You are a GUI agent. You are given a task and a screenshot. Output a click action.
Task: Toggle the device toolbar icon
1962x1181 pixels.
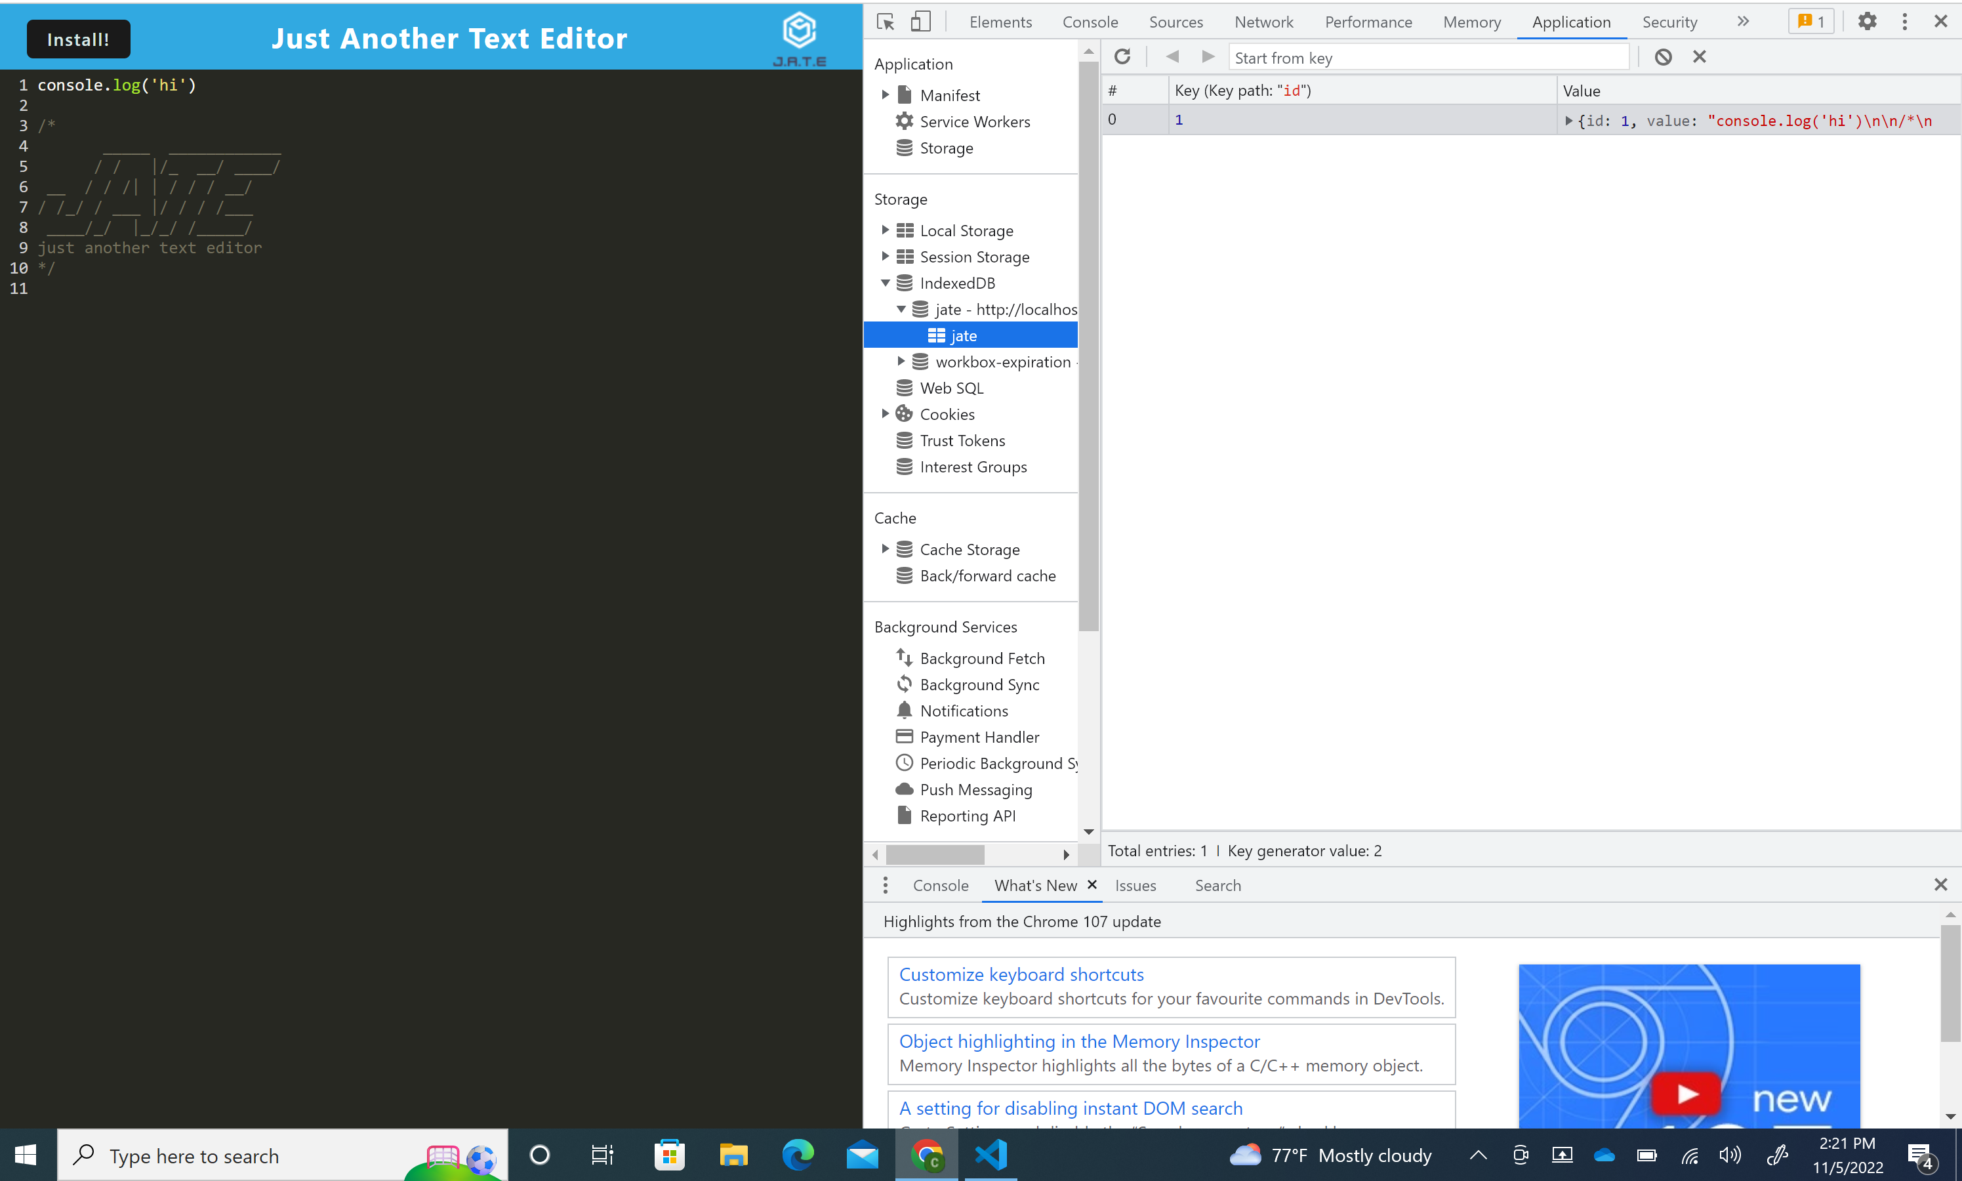920,22
